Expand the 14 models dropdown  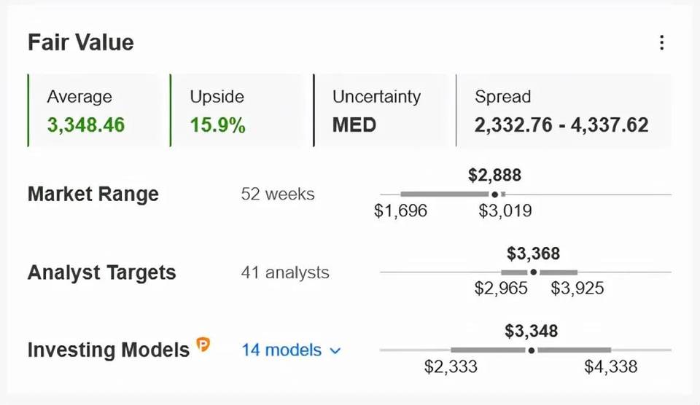coord(291,350)
